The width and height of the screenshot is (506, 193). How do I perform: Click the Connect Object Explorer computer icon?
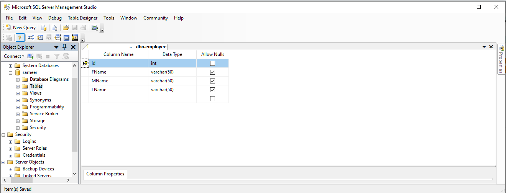coord(30,56)
